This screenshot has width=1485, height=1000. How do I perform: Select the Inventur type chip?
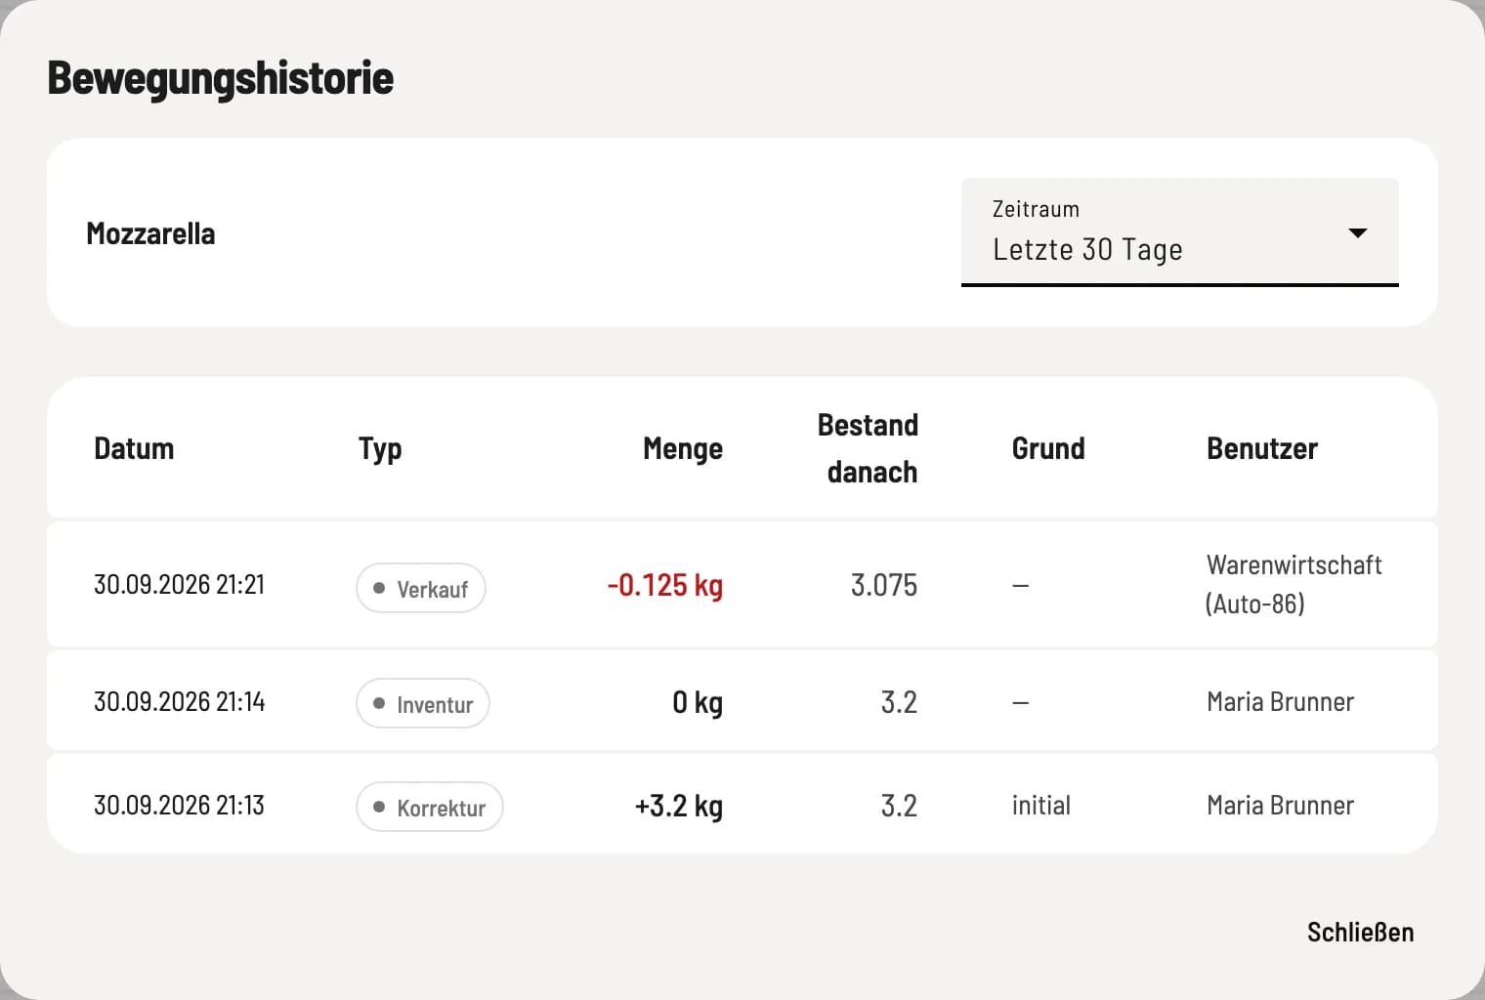pos(423,703)
